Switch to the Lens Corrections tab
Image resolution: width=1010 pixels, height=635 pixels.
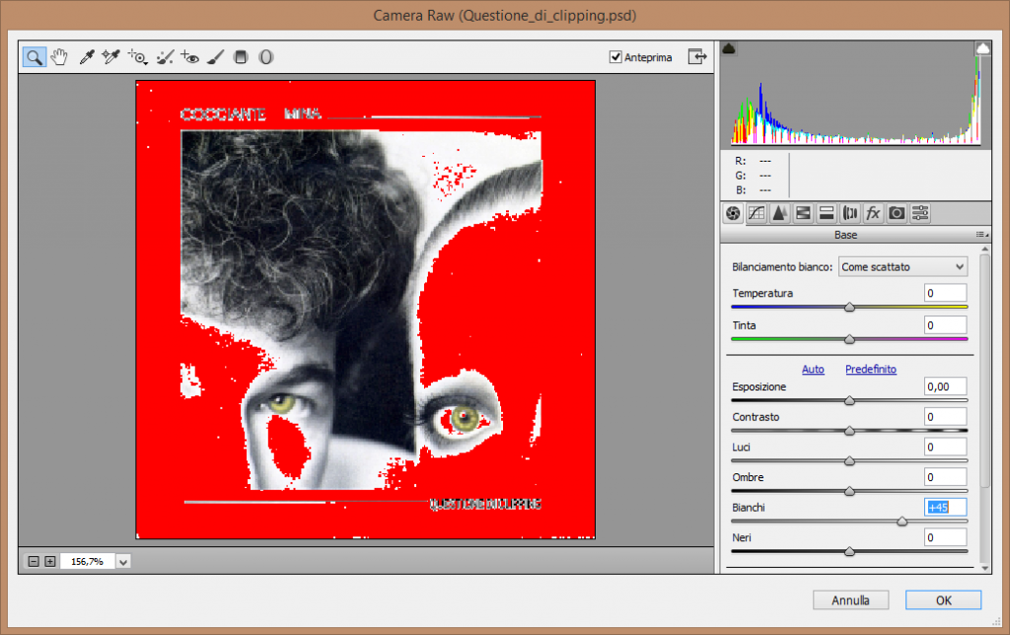(x=850, y=213)
